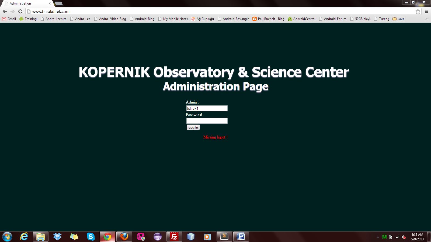Image resolution: width=431 pixels, height=242 pixels.
Task: Focus the Admin username field
Action: point(207,108)
